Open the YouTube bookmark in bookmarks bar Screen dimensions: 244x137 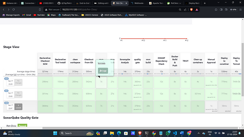(x=39, y=15)
